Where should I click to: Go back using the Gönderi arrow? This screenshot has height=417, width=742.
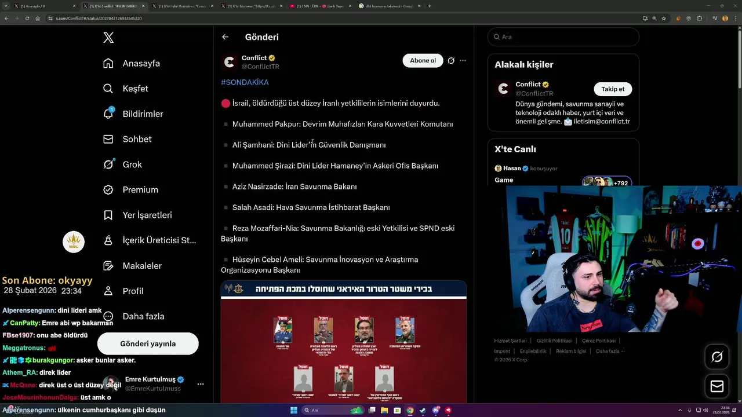[225, 37]
